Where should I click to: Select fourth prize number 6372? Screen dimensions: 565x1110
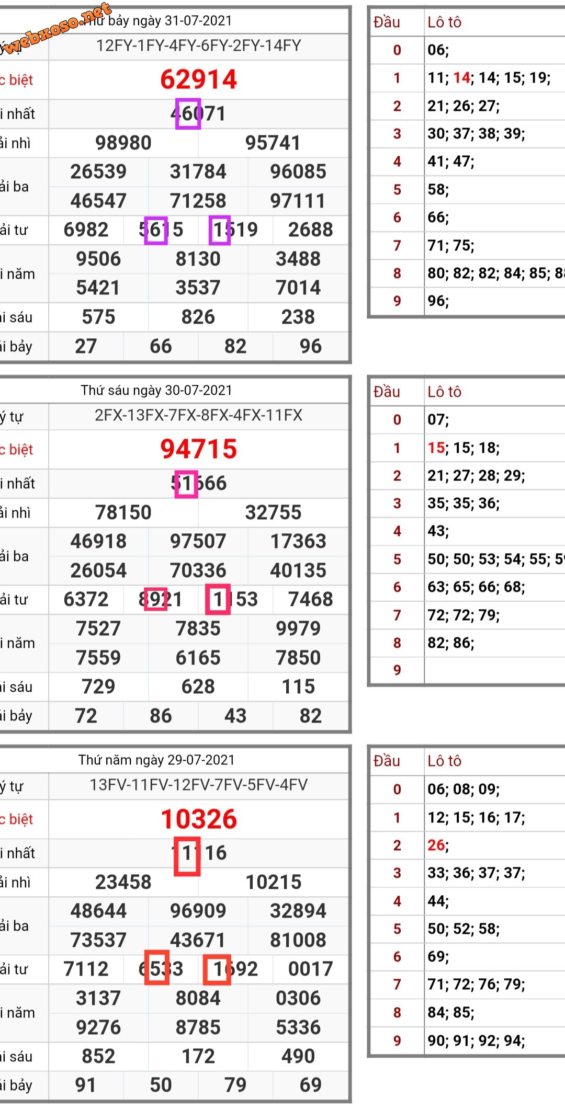86,599
